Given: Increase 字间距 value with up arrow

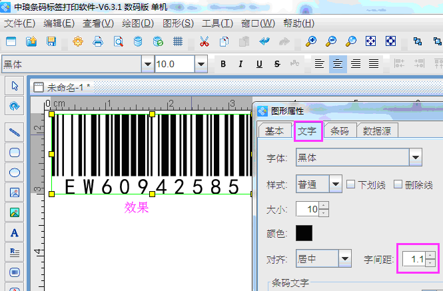Looking at the screenshot, I should pos(430,255).
